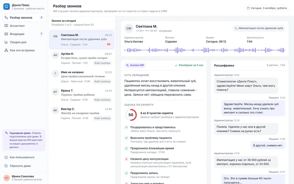Click the Анализ ИИ badge
Screen dimensions: 294x184
(x=135, y=65)
